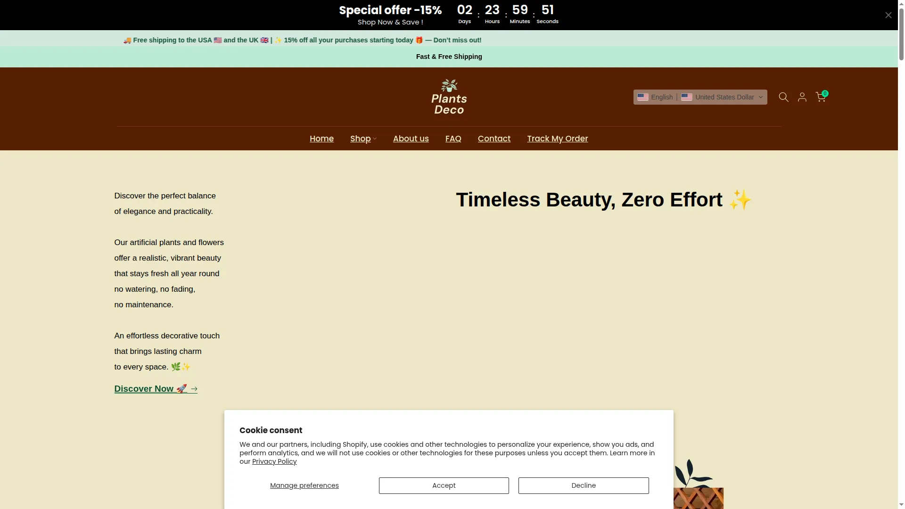This screenshot has height=509, width=905.
Task: Open Manage preferences for cookies
Action: point(304,485)
